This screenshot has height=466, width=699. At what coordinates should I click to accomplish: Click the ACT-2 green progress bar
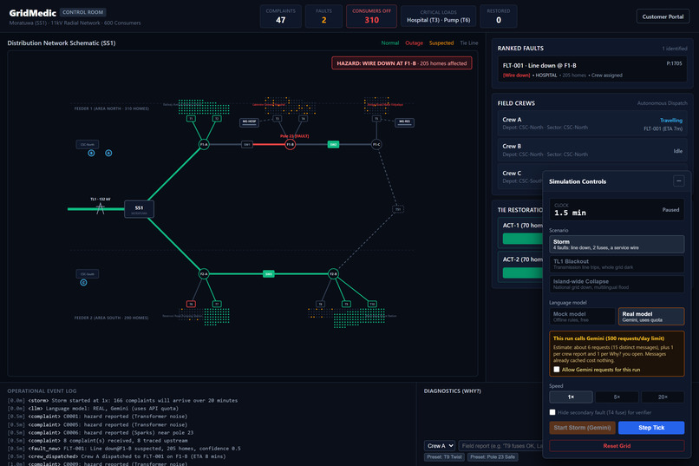[x=522, y=272]
